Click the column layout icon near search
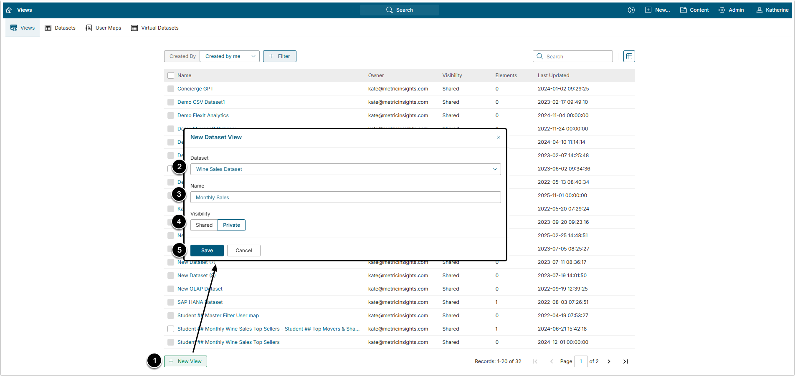This screenshot has height=376, width=795. (x=629, y=56)
